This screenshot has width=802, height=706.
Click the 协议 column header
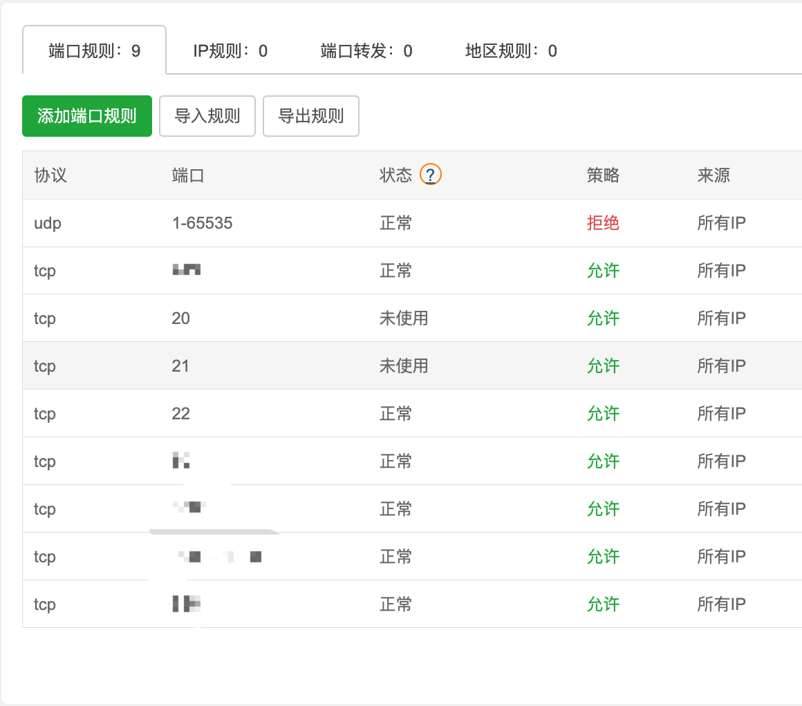pos(48,175)
